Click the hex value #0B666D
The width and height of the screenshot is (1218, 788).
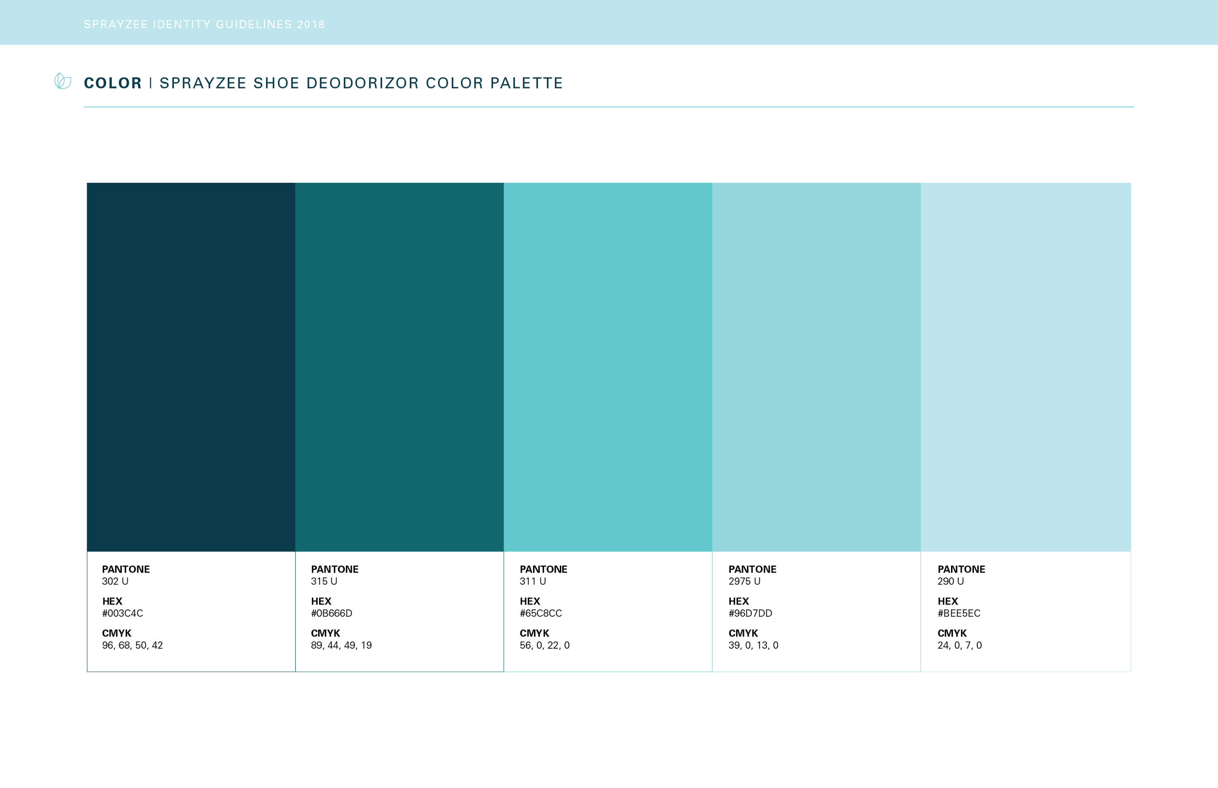pos(332,613)
